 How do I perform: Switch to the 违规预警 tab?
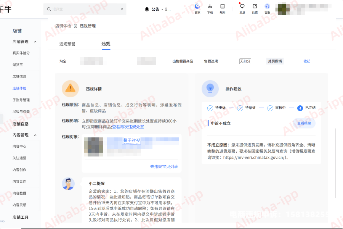tap(67, 44)
